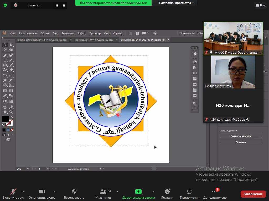Viewport: 269px width, 201px height.
Task: Select the Column Graph tool
Action: pos(11,101)
